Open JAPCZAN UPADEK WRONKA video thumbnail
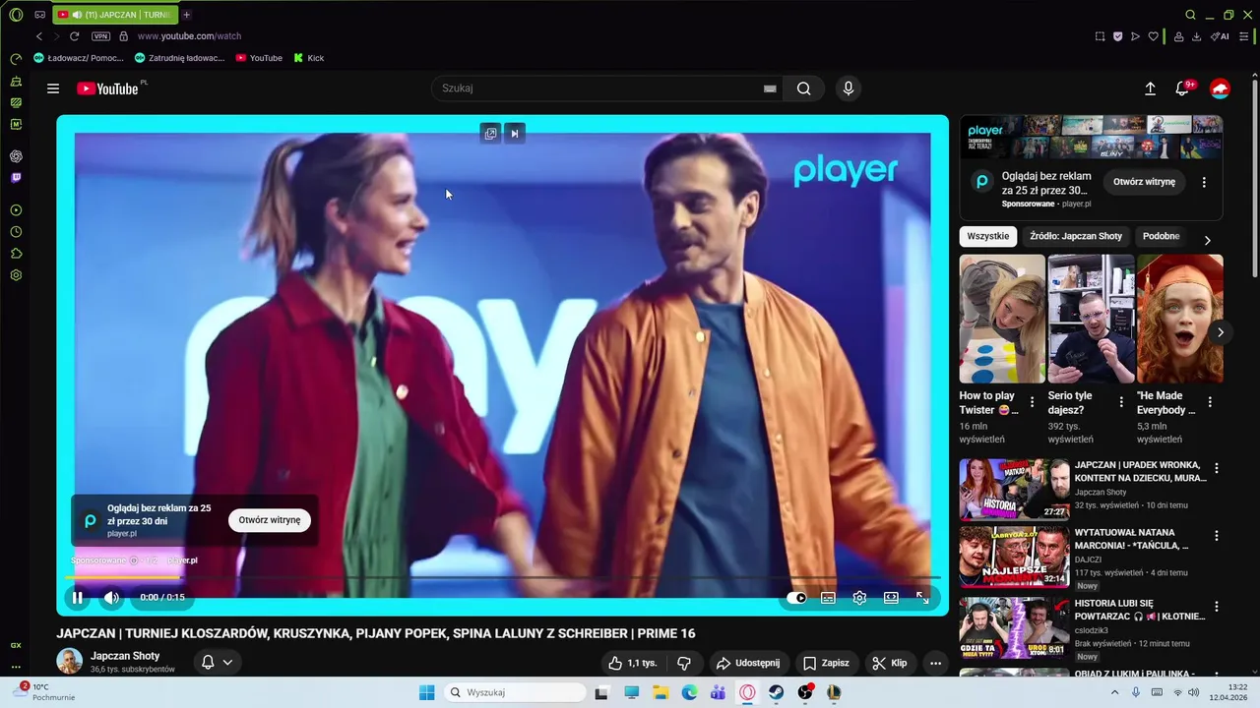The image size is (1260, 708). pos(1014,490)
